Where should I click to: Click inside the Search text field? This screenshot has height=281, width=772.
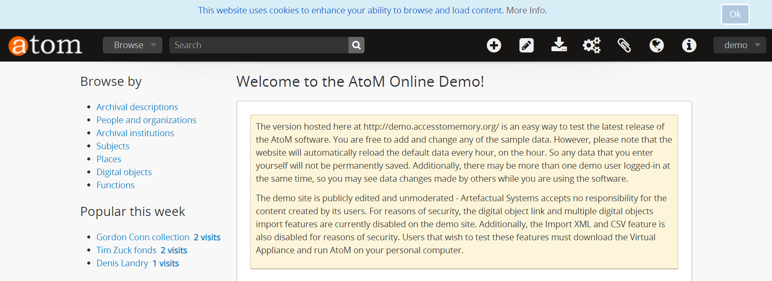(259, 45)
